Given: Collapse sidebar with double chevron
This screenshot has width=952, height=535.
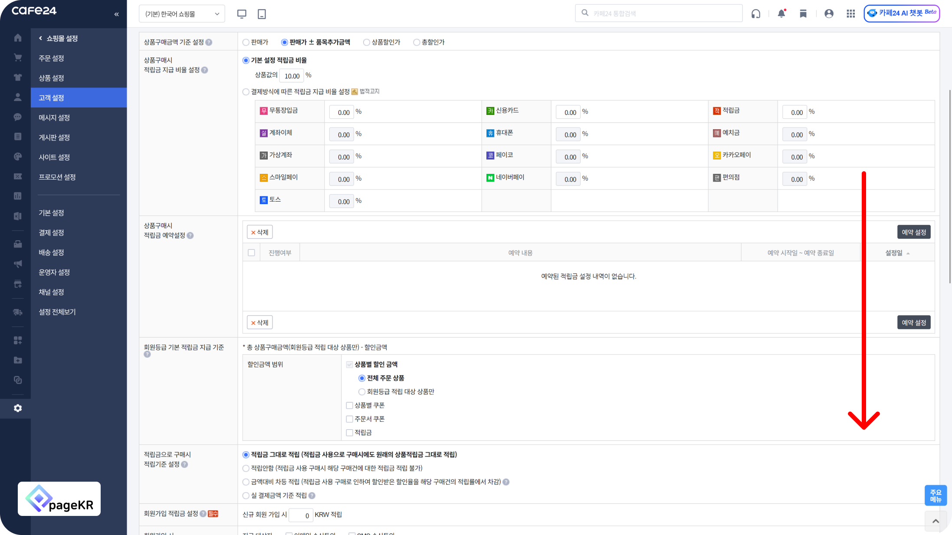Looking at the screenshot, I should [116, 14].
